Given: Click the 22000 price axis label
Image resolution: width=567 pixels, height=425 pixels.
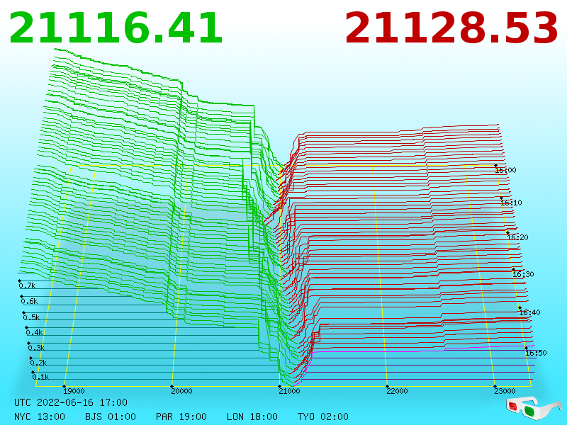Looking at the screenshot, I should coord(397,391).
